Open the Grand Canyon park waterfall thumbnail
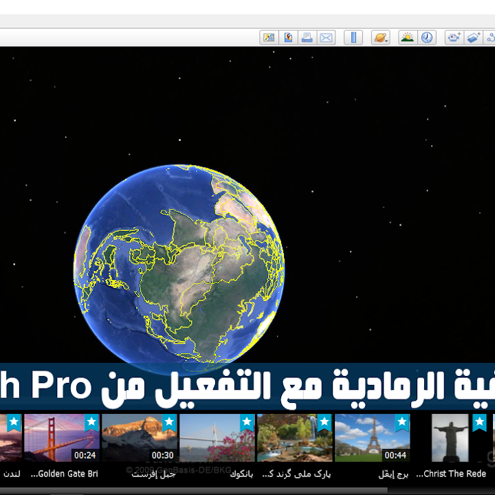The width and height of the screenshot is (495, 495). [295, 438]
